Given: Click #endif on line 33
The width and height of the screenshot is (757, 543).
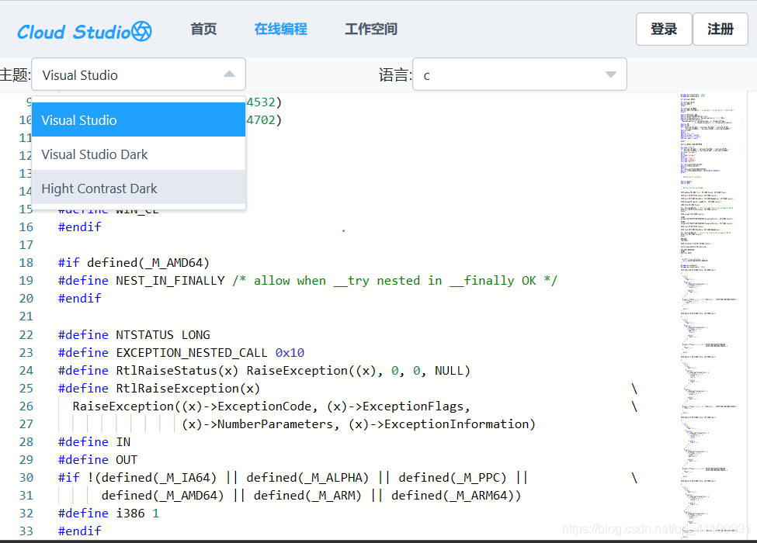Looking at the screenshot, I should tap(80, 531).
